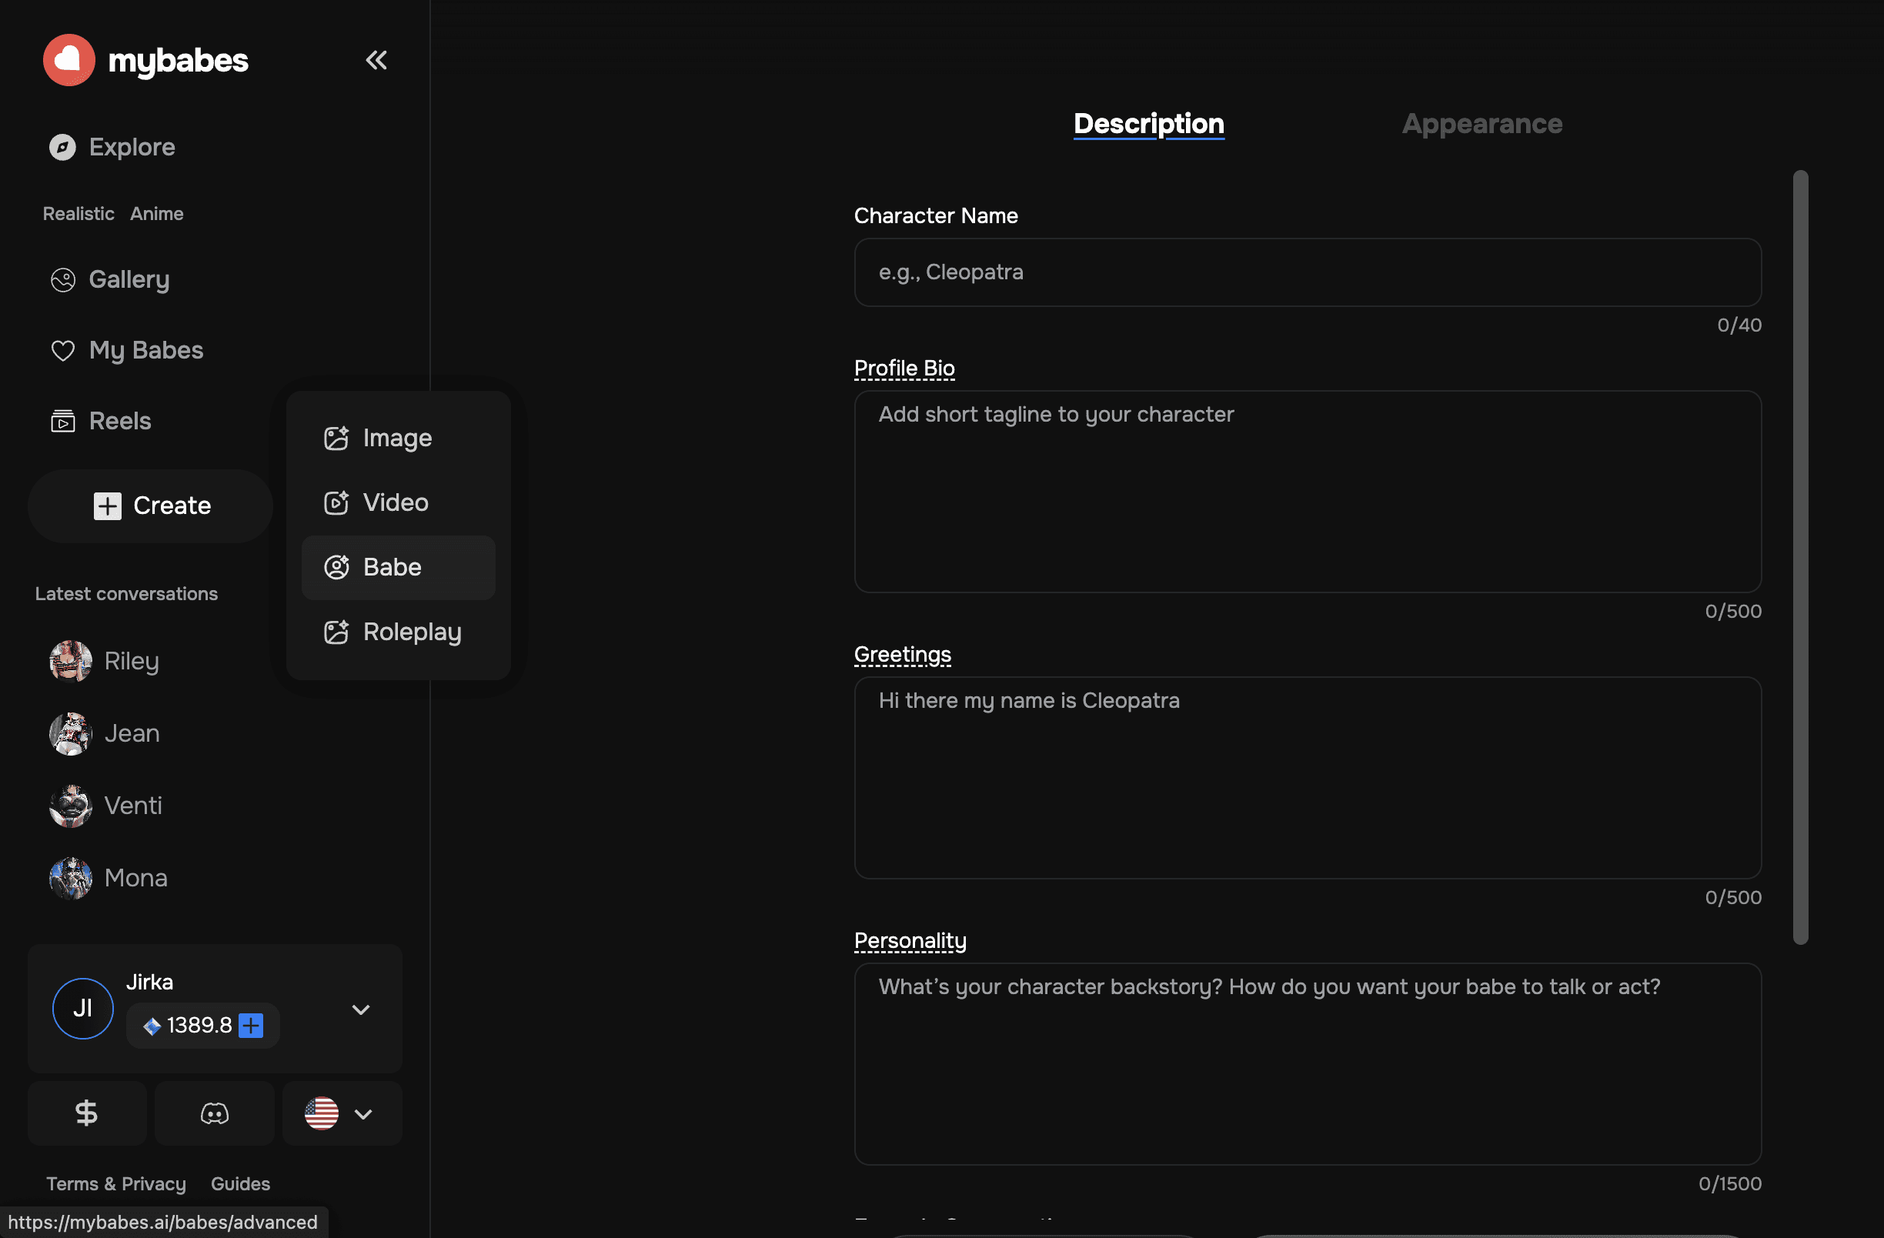Click the mybabes logo icon
1884x1238 pixels.
68,60
